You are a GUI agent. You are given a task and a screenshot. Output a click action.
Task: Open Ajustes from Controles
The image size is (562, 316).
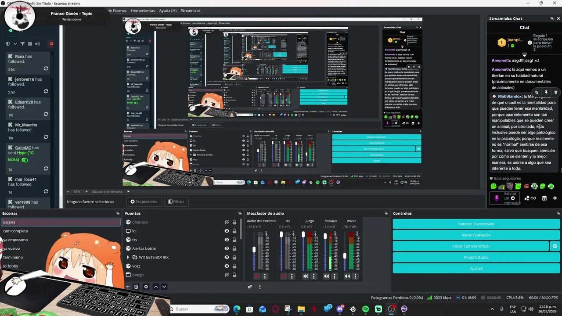[476, 268]
